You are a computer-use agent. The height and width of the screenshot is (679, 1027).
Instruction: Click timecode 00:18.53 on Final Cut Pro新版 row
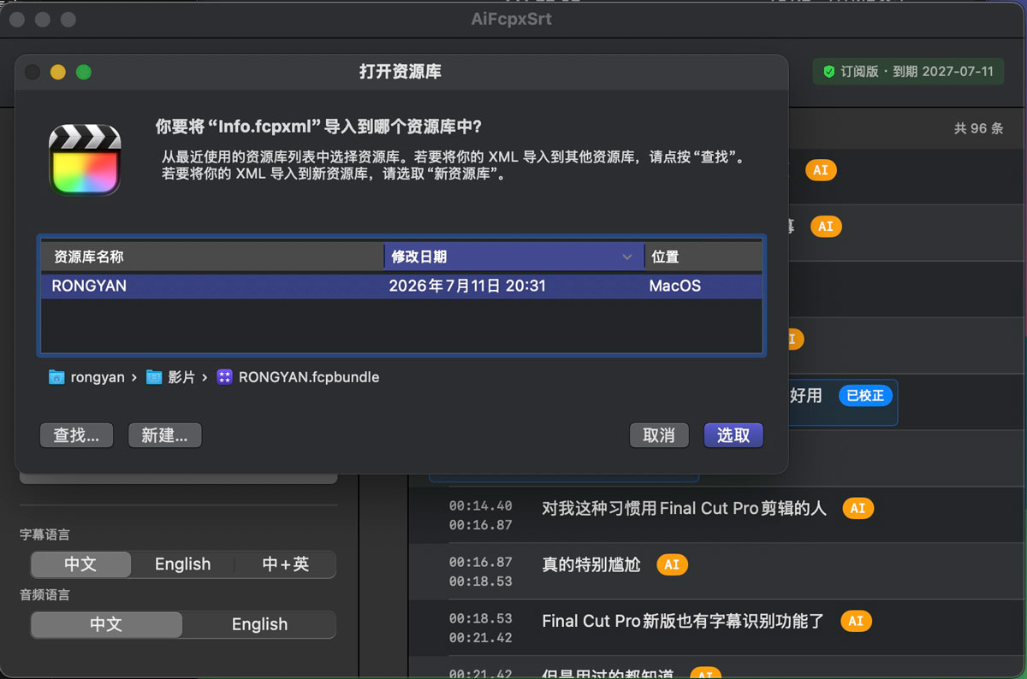pos(480,619)
